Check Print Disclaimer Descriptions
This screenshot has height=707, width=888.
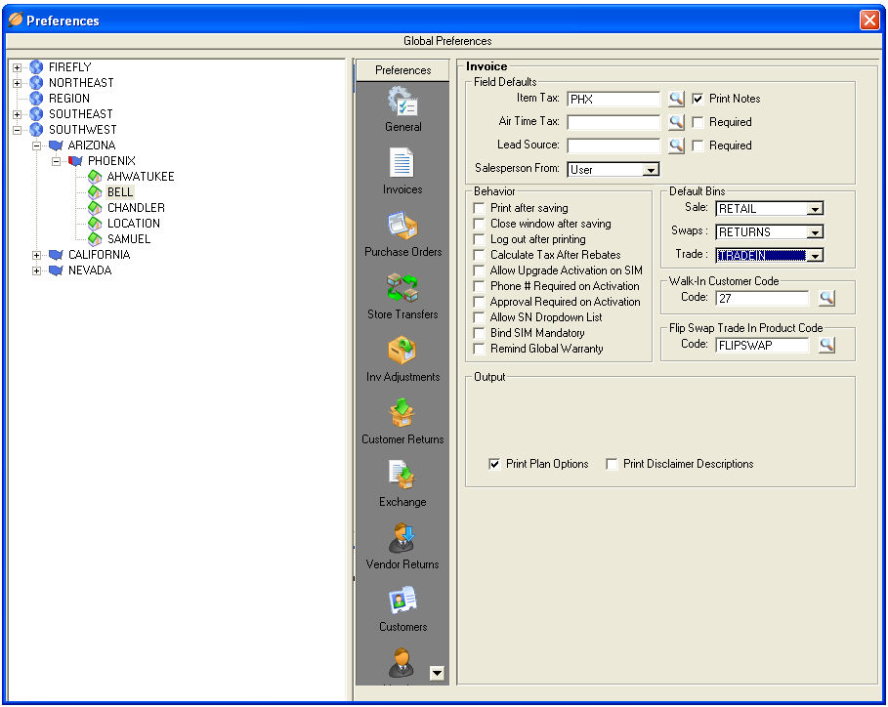pyautogui.click(x=612, y=464)
